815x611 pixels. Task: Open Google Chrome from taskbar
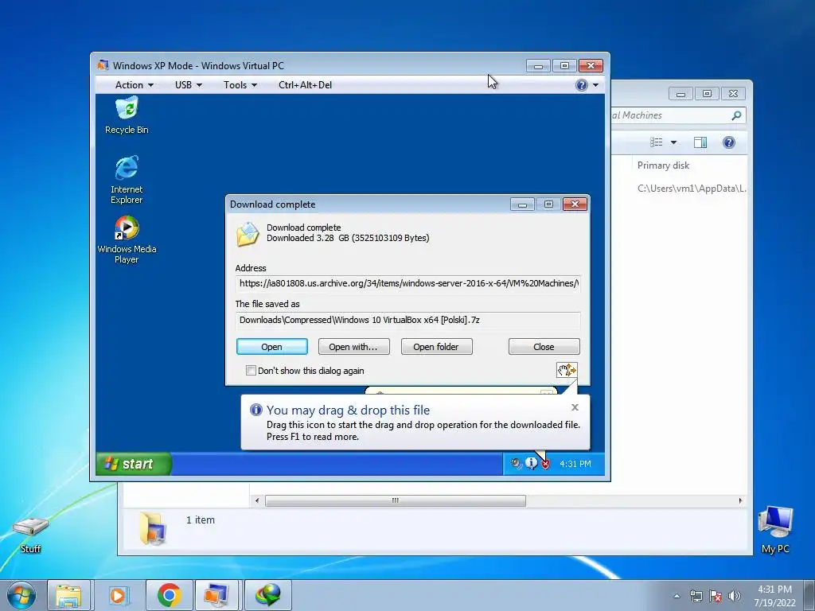[169, 595]
